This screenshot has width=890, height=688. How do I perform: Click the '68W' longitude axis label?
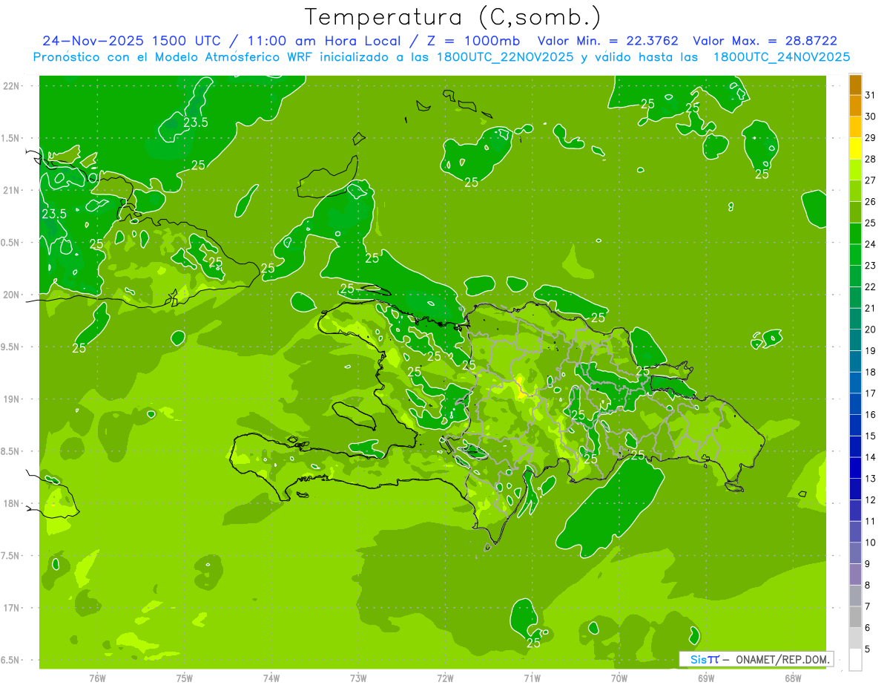(x=793, y=678)
